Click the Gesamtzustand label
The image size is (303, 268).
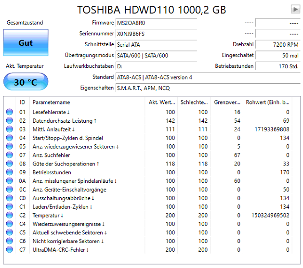(25, 23)
